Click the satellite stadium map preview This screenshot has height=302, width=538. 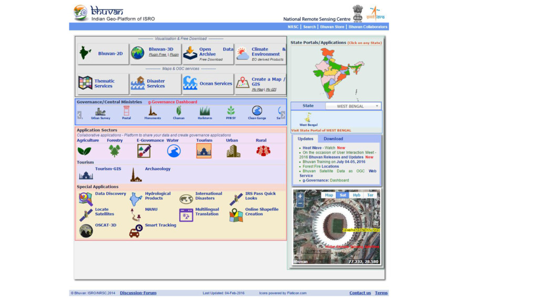[337, 226]
